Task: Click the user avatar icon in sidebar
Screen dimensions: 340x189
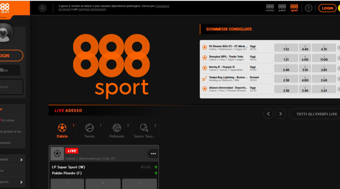Action: [x=5, y=33]
